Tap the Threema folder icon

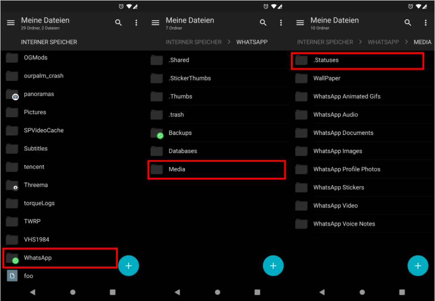click(12, 185)
